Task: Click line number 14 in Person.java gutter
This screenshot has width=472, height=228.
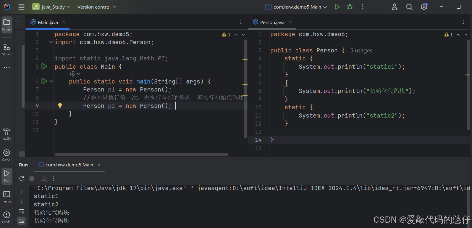Action: (258, 140)
